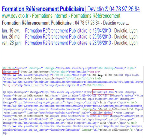The image size is (144, 139).
Task: Click the inscription-formation.php URL in code
Action: (x=73, y=82)
